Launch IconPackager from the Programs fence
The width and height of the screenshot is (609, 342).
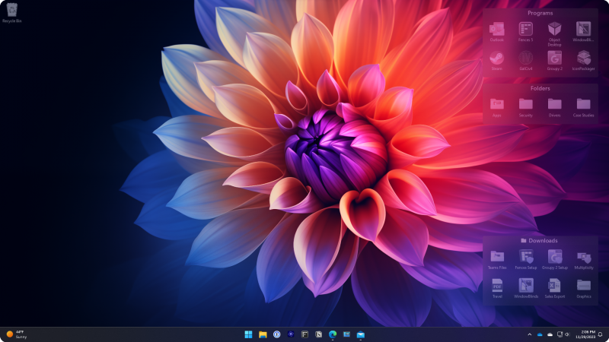coord(583,59)
